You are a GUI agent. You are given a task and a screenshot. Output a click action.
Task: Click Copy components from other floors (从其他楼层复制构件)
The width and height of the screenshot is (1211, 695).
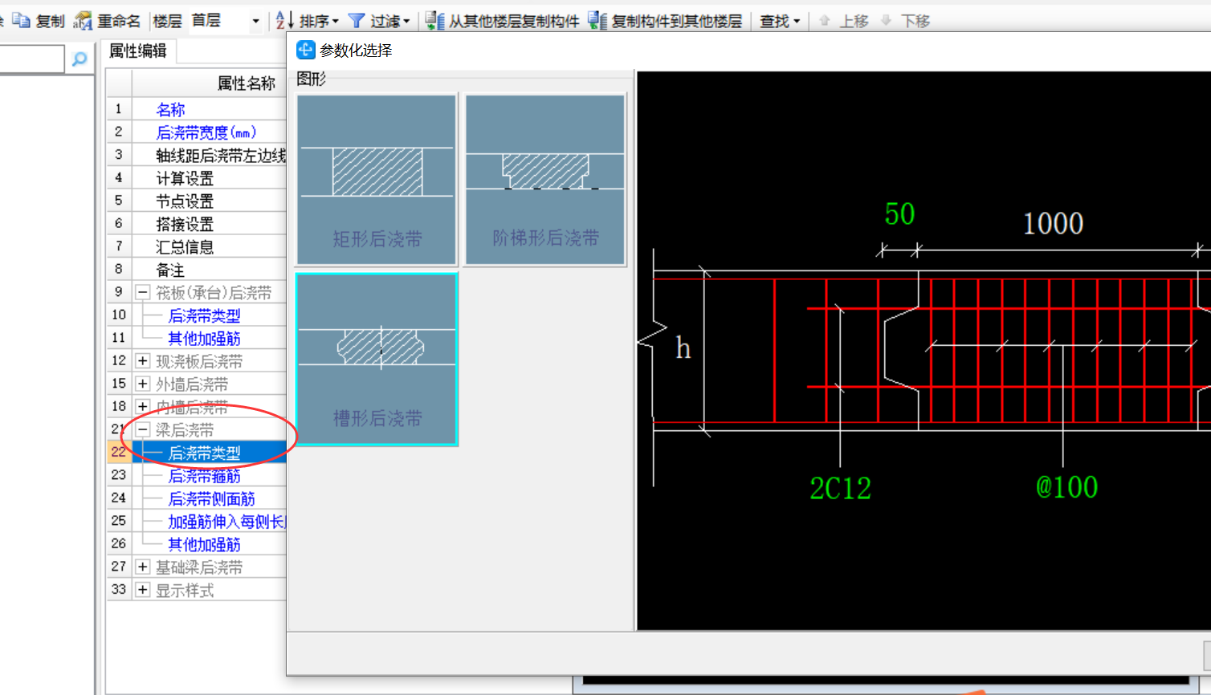[503, 21]
